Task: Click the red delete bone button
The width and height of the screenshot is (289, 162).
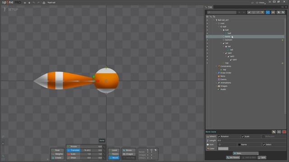Action: 284,132
